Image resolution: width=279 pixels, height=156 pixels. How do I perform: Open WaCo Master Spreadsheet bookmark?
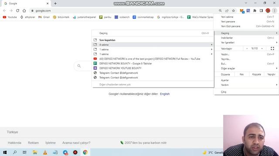[x=200, y=17]
